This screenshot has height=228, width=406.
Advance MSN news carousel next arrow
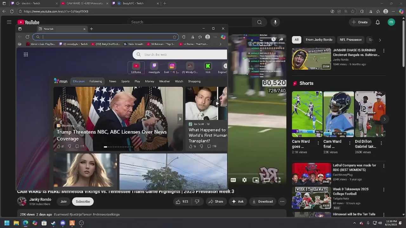coord(180,119)
